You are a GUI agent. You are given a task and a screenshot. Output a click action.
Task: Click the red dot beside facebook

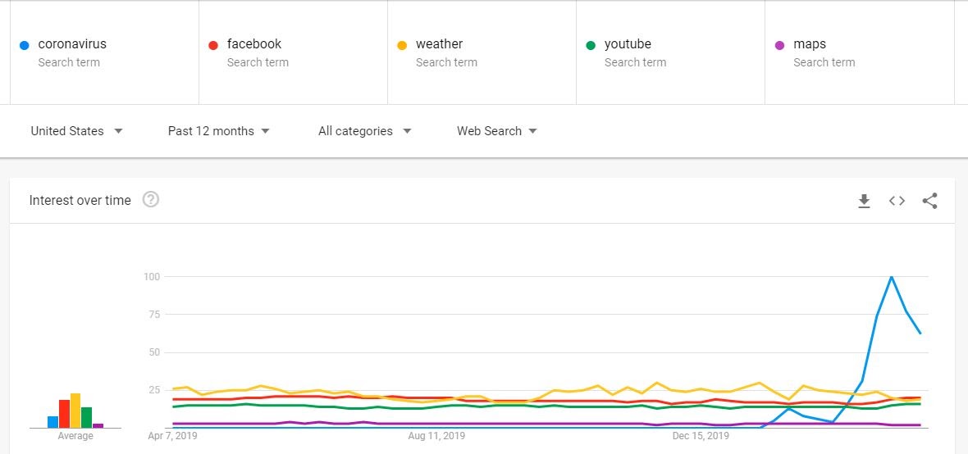click(x=213, y=45)
